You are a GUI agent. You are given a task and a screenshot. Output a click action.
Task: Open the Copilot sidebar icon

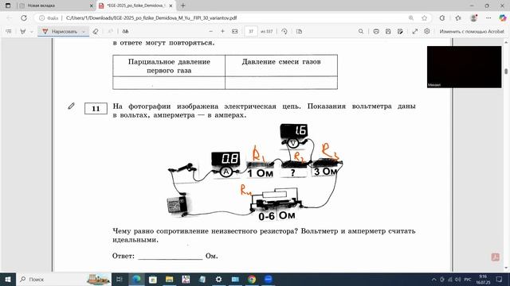(503, 18)
